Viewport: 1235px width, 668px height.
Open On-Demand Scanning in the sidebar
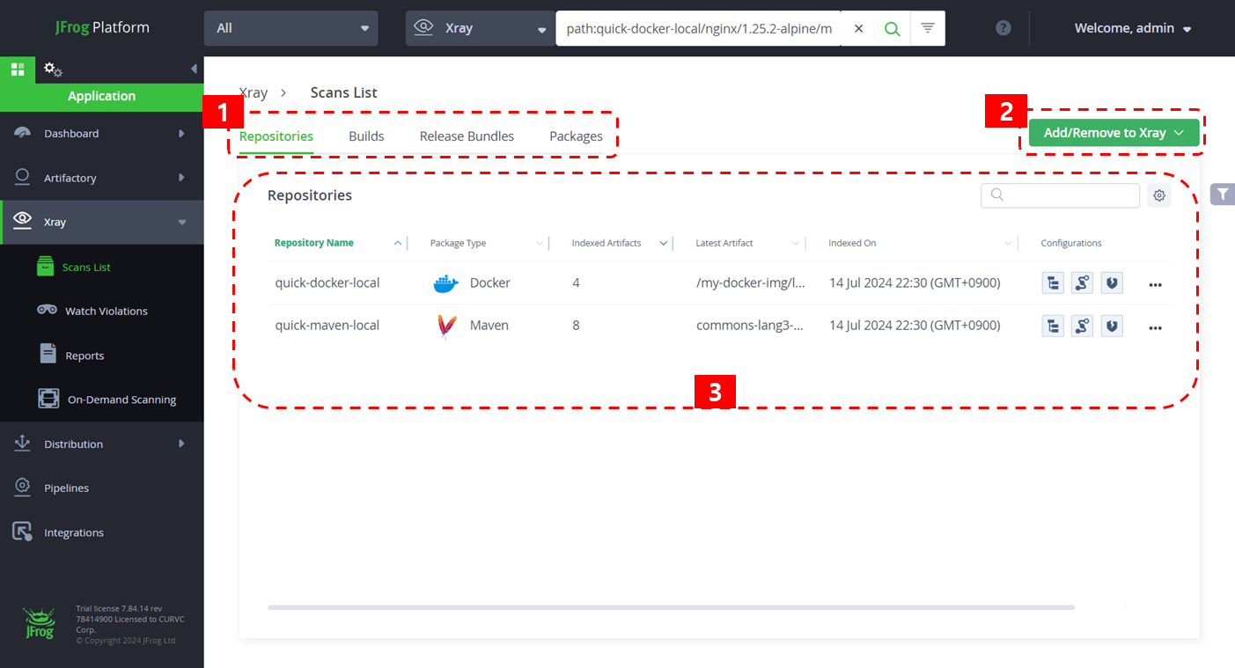121,400
